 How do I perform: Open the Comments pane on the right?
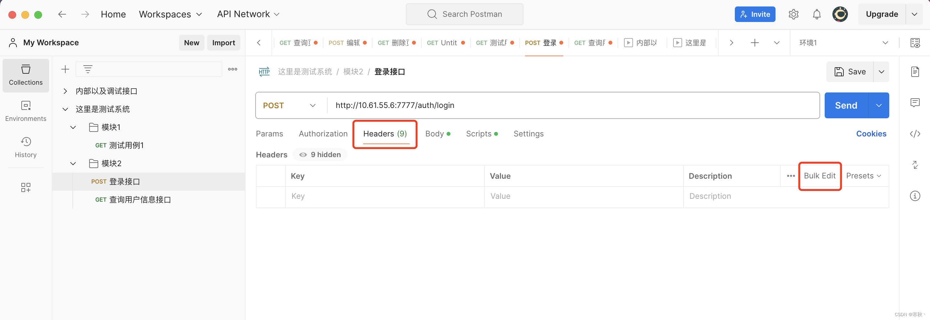point(916,102)
